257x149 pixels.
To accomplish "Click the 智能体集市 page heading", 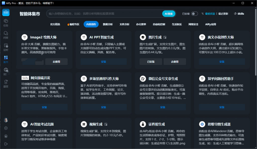I will (x=30, y=14).
